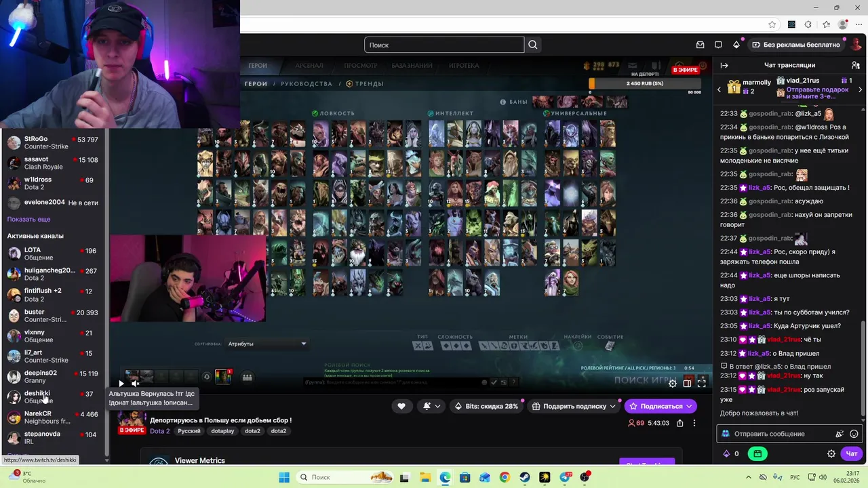The image size is (868, 488).
Task: Open the StRoGo channel in sidebar
Action: click(53, 142)
